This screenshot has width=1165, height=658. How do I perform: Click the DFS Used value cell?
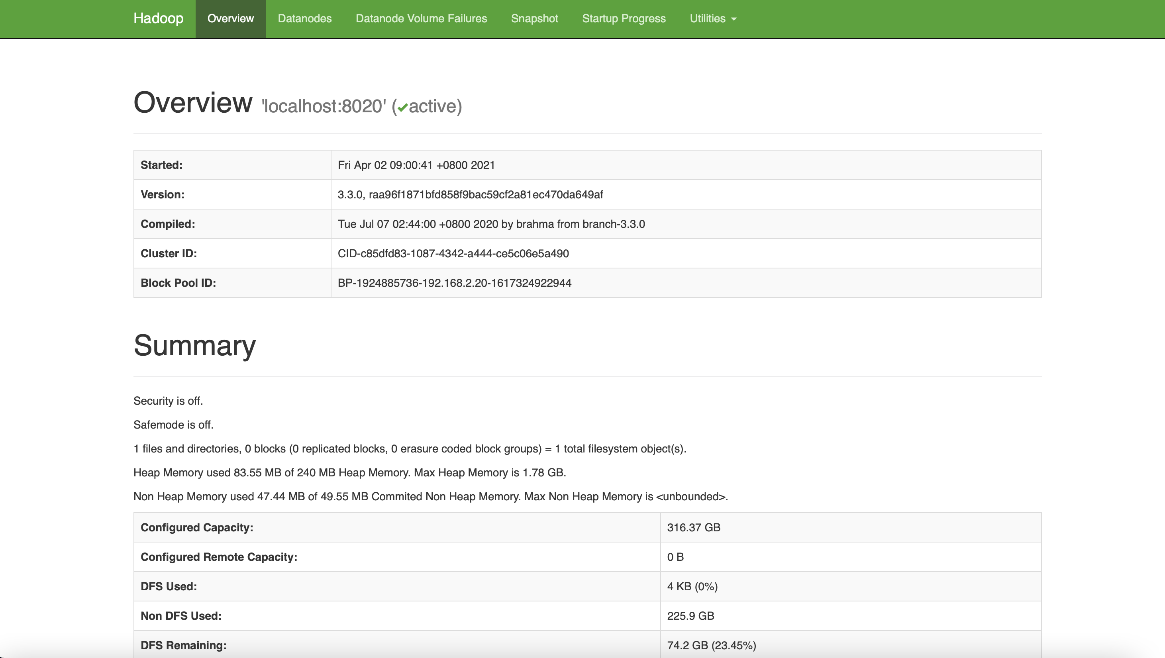(x=692, y=586)
